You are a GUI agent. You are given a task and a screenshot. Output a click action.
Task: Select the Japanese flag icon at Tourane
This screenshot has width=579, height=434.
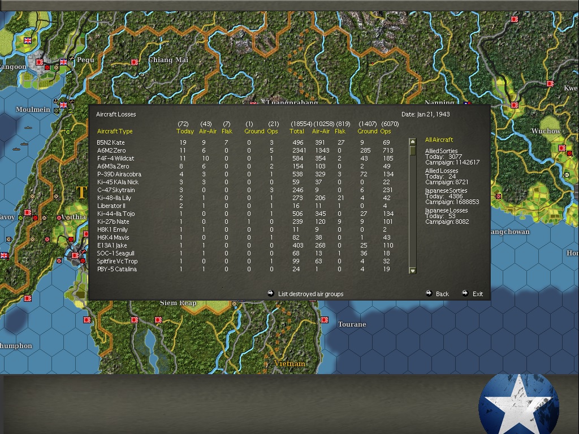point(325,320)
